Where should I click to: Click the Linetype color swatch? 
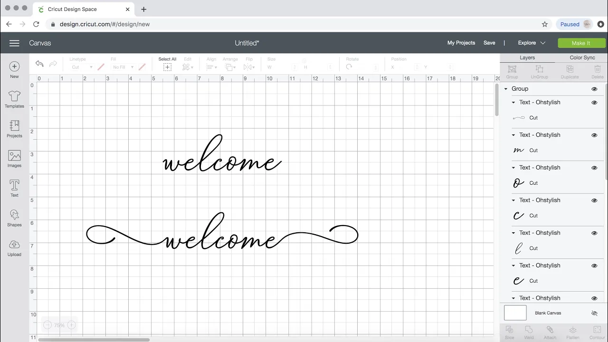point(101,67)
